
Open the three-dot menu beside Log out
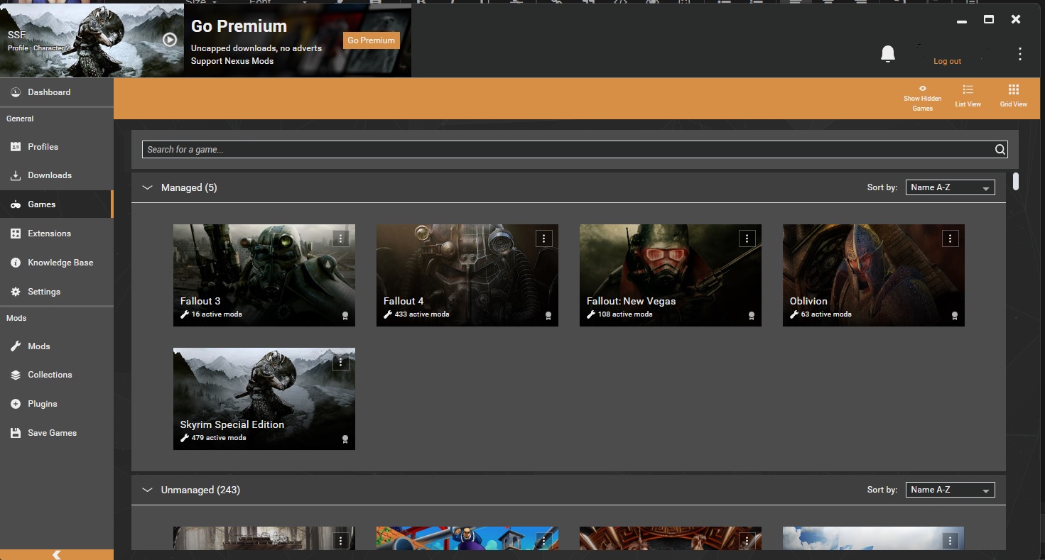pyautogui.click(x=1020, y=54)
